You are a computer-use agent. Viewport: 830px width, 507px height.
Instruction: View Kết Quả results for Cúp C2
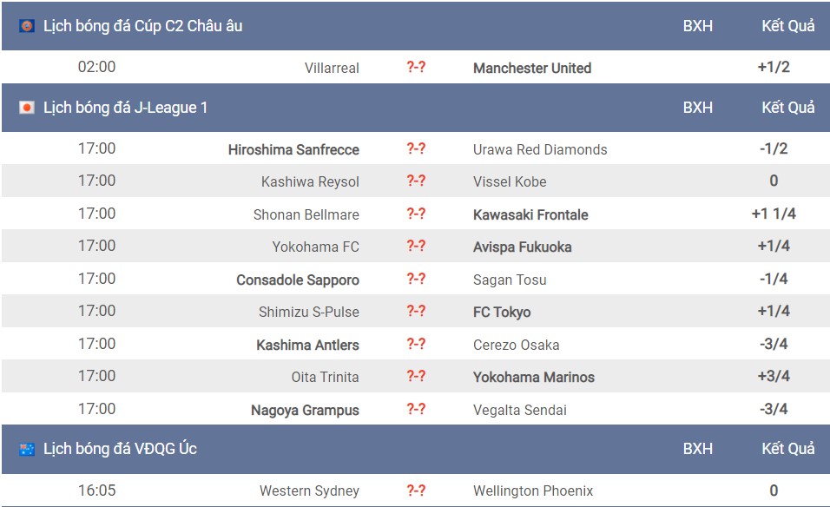click(788, 26)
